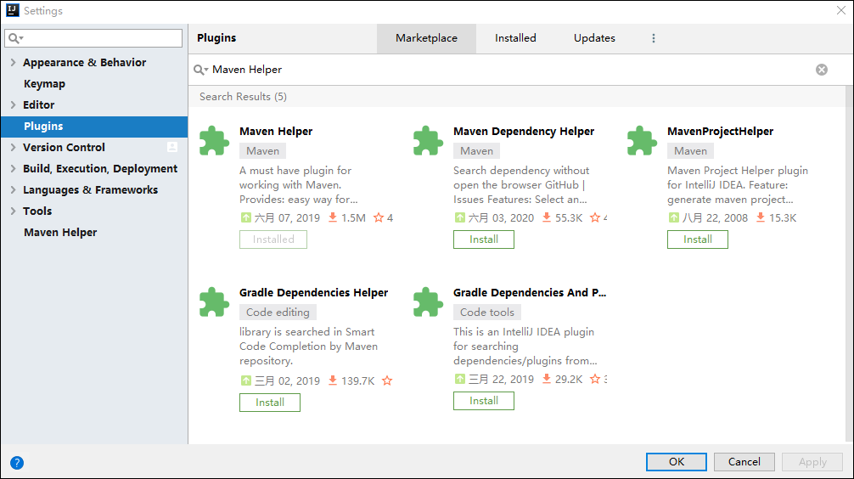Viewport: 854px width, 479px height.
Task: Install Maven Dependency Helper plugin
Action: [484, 239]
